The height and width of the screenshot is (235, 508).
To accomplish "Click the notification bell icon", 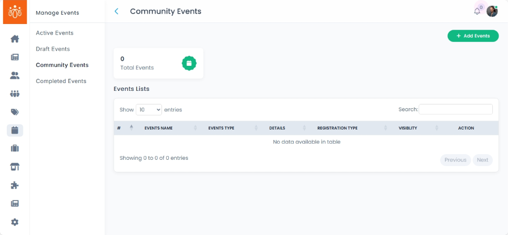I will [477, 11].
